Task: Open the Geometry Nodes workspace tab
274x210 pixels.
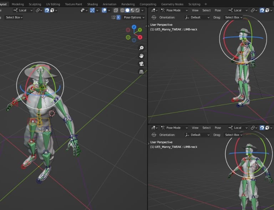Action: pos(173,4)
